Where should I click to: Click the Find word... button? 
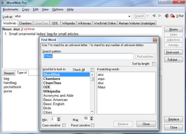pos(173,52)
